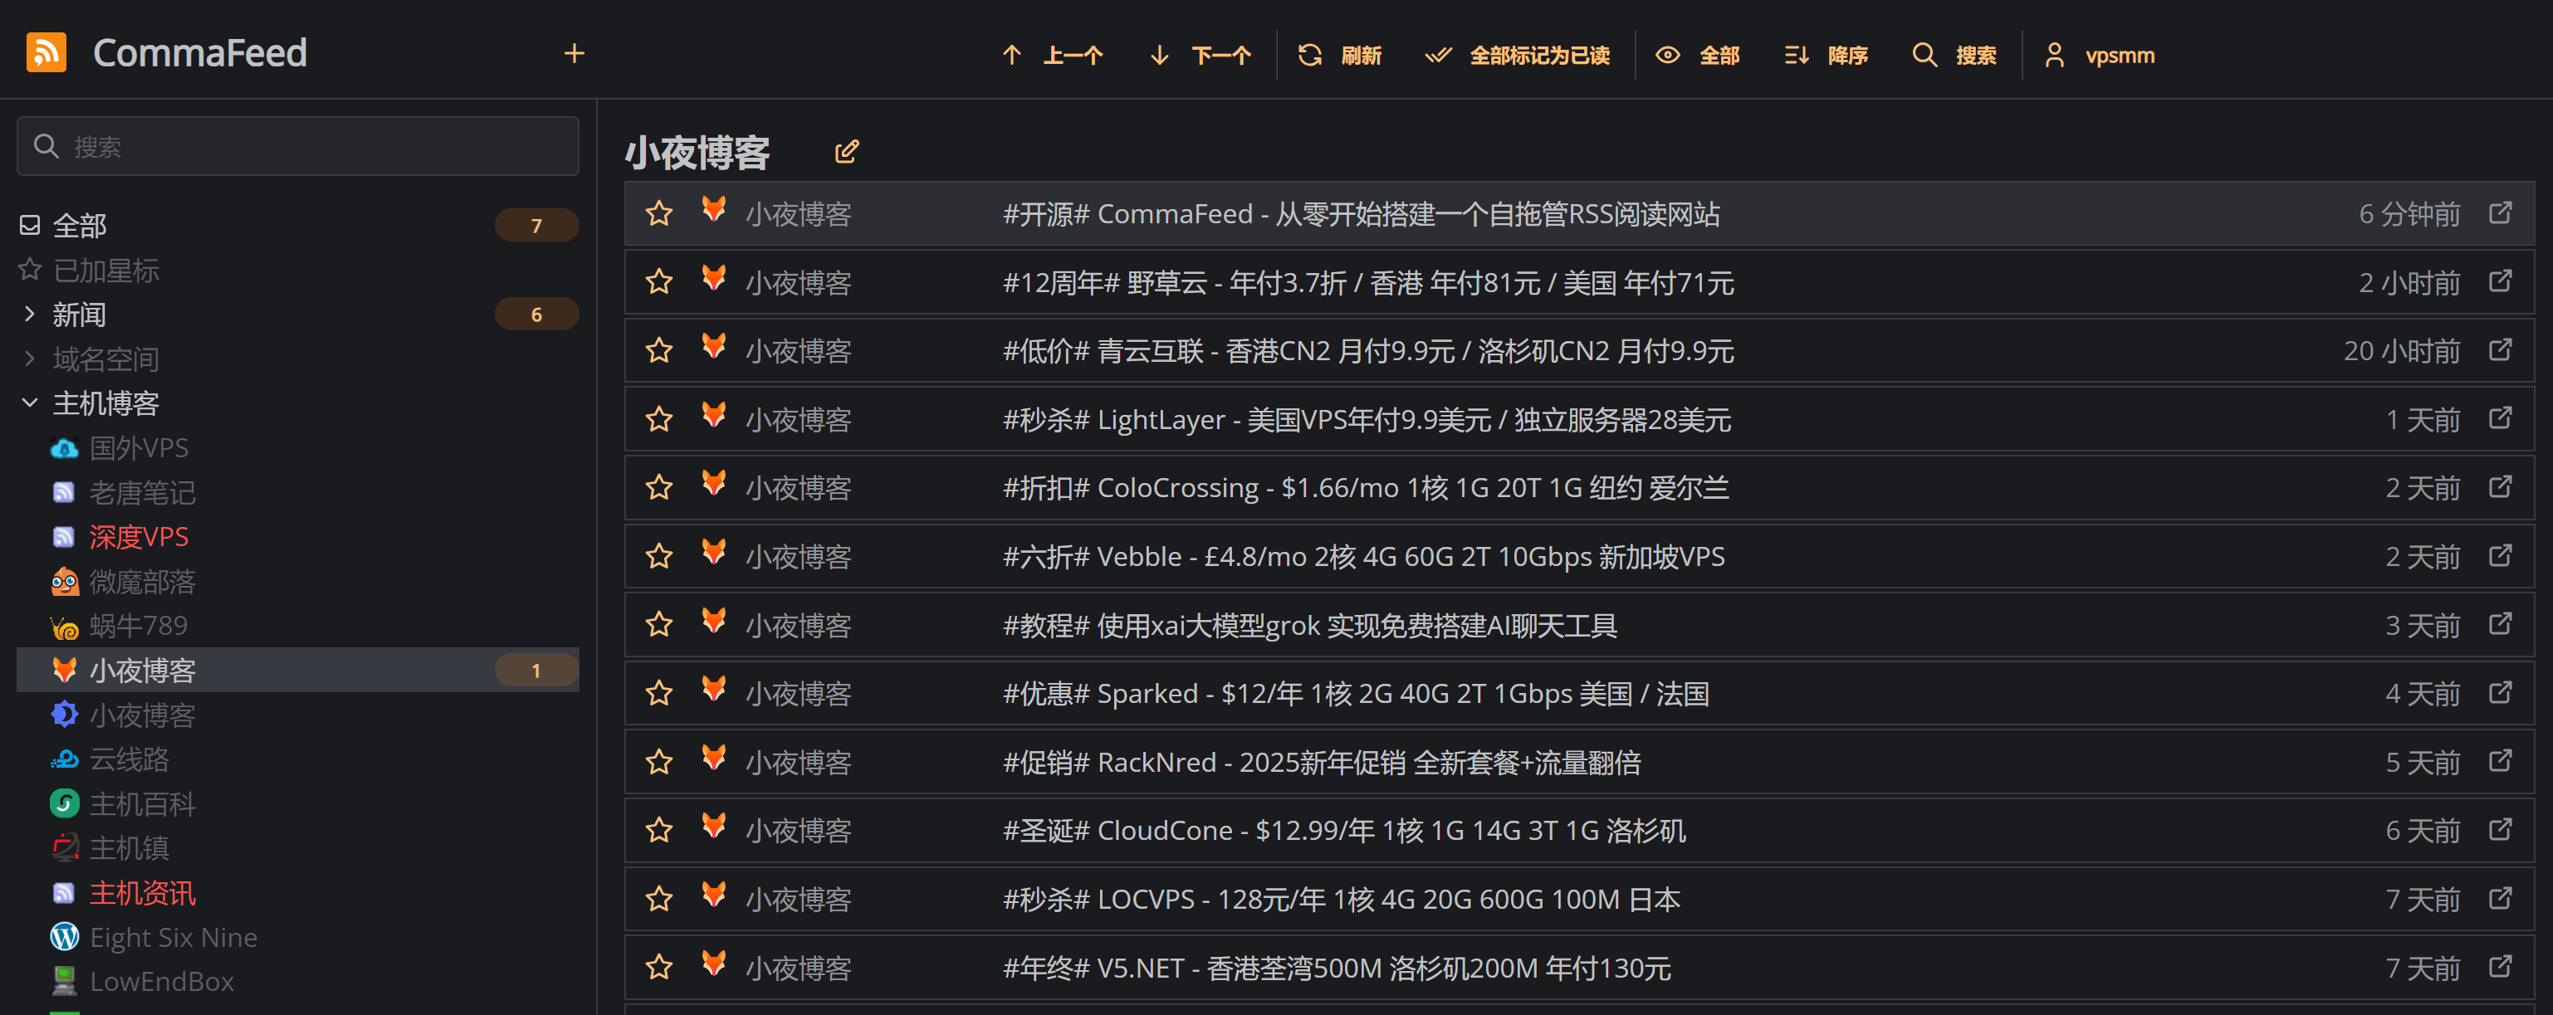Open LOCVPS entry external link icon

pos(2501,898)
